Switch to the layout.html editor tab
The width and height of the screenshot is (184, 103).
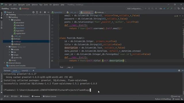coord(58,12)
